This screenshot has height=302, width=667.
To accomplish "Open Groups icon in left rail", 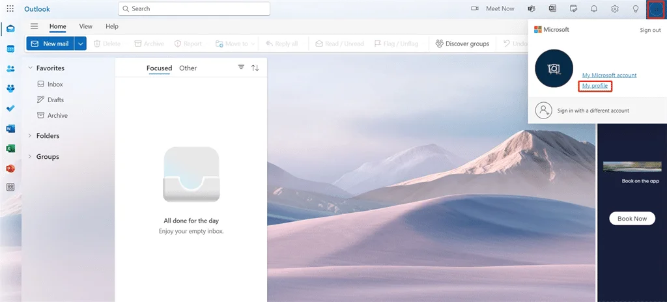I will click(10, 89).
